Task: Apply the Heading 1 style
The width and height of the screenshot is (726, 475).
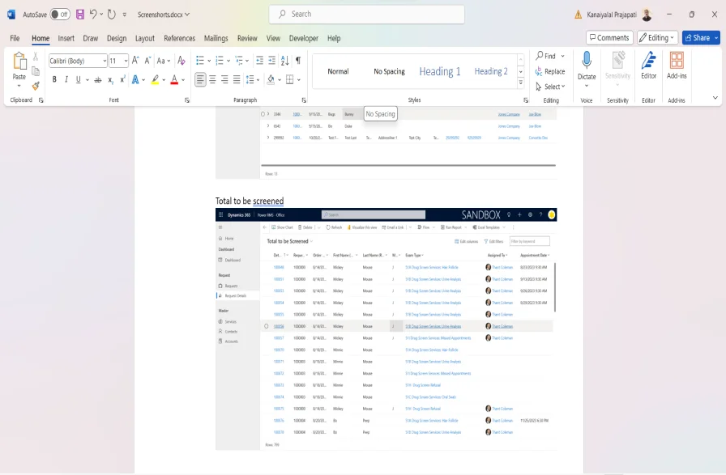Action: point(439,71)
